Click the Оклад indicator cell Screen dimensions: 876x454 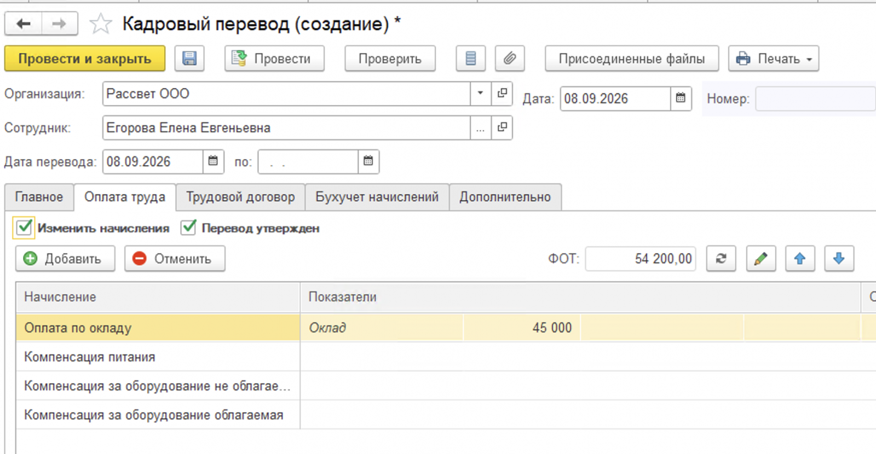[382, 328]
